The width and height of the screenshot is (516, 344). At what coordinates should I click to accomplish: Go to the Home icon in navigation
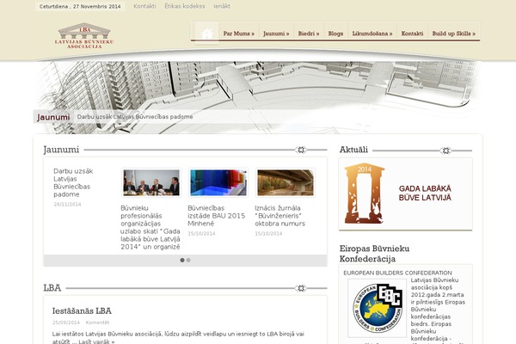pyautogui.click(x=207, y=34)
